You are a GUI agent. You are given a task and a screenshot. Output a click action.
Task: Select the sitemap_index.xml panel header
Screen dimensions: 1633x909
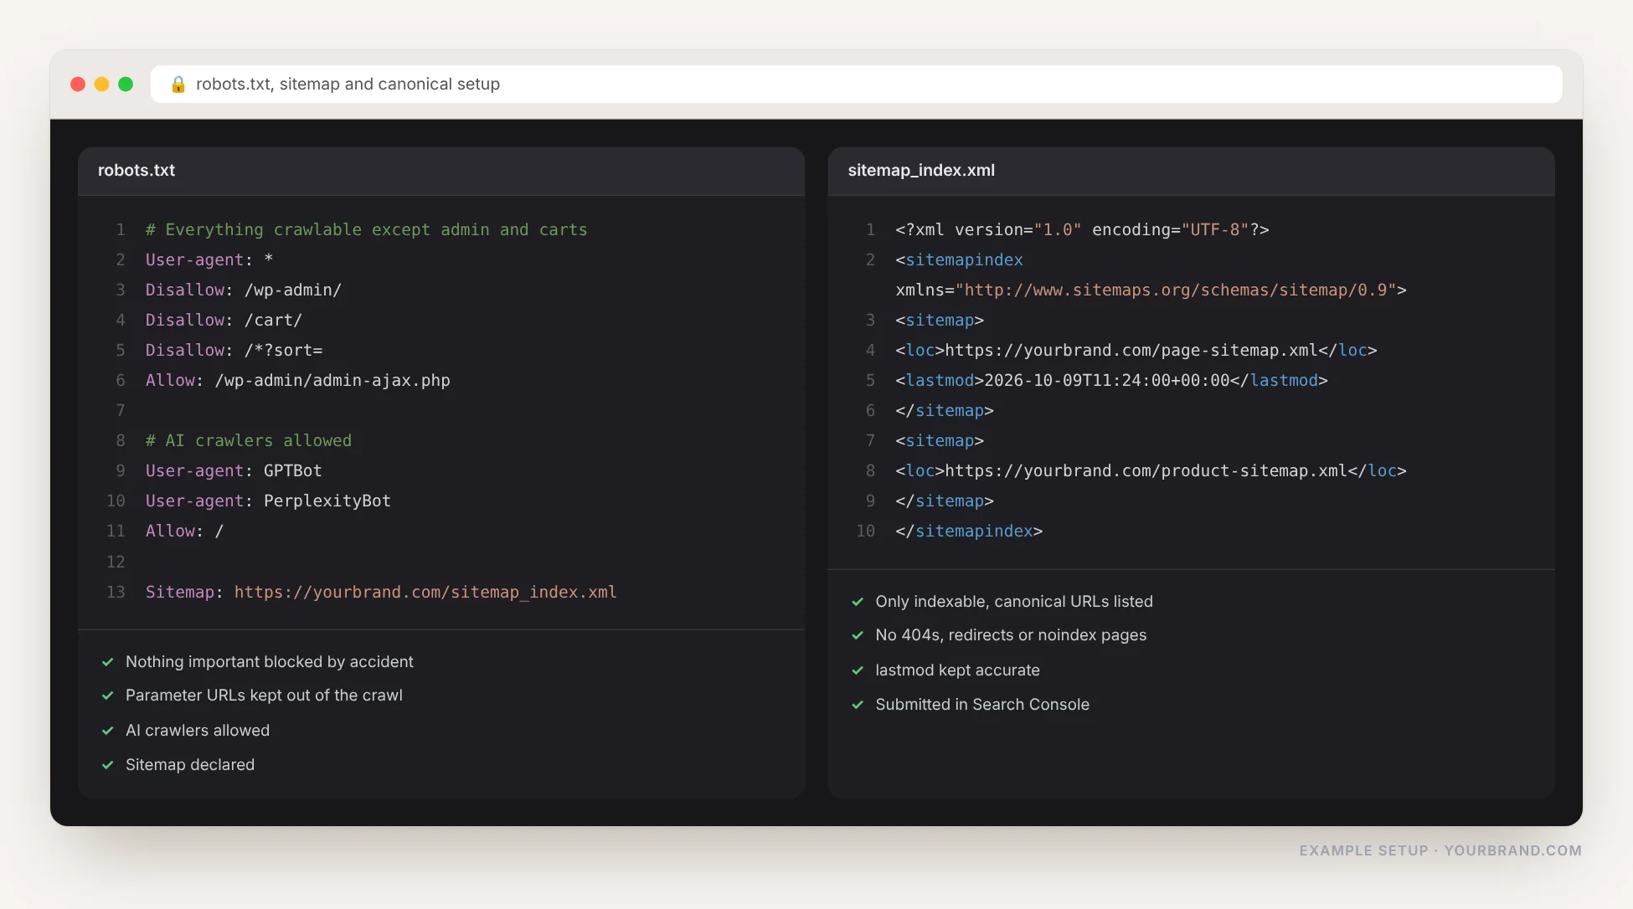click(x=1191, y=171)
